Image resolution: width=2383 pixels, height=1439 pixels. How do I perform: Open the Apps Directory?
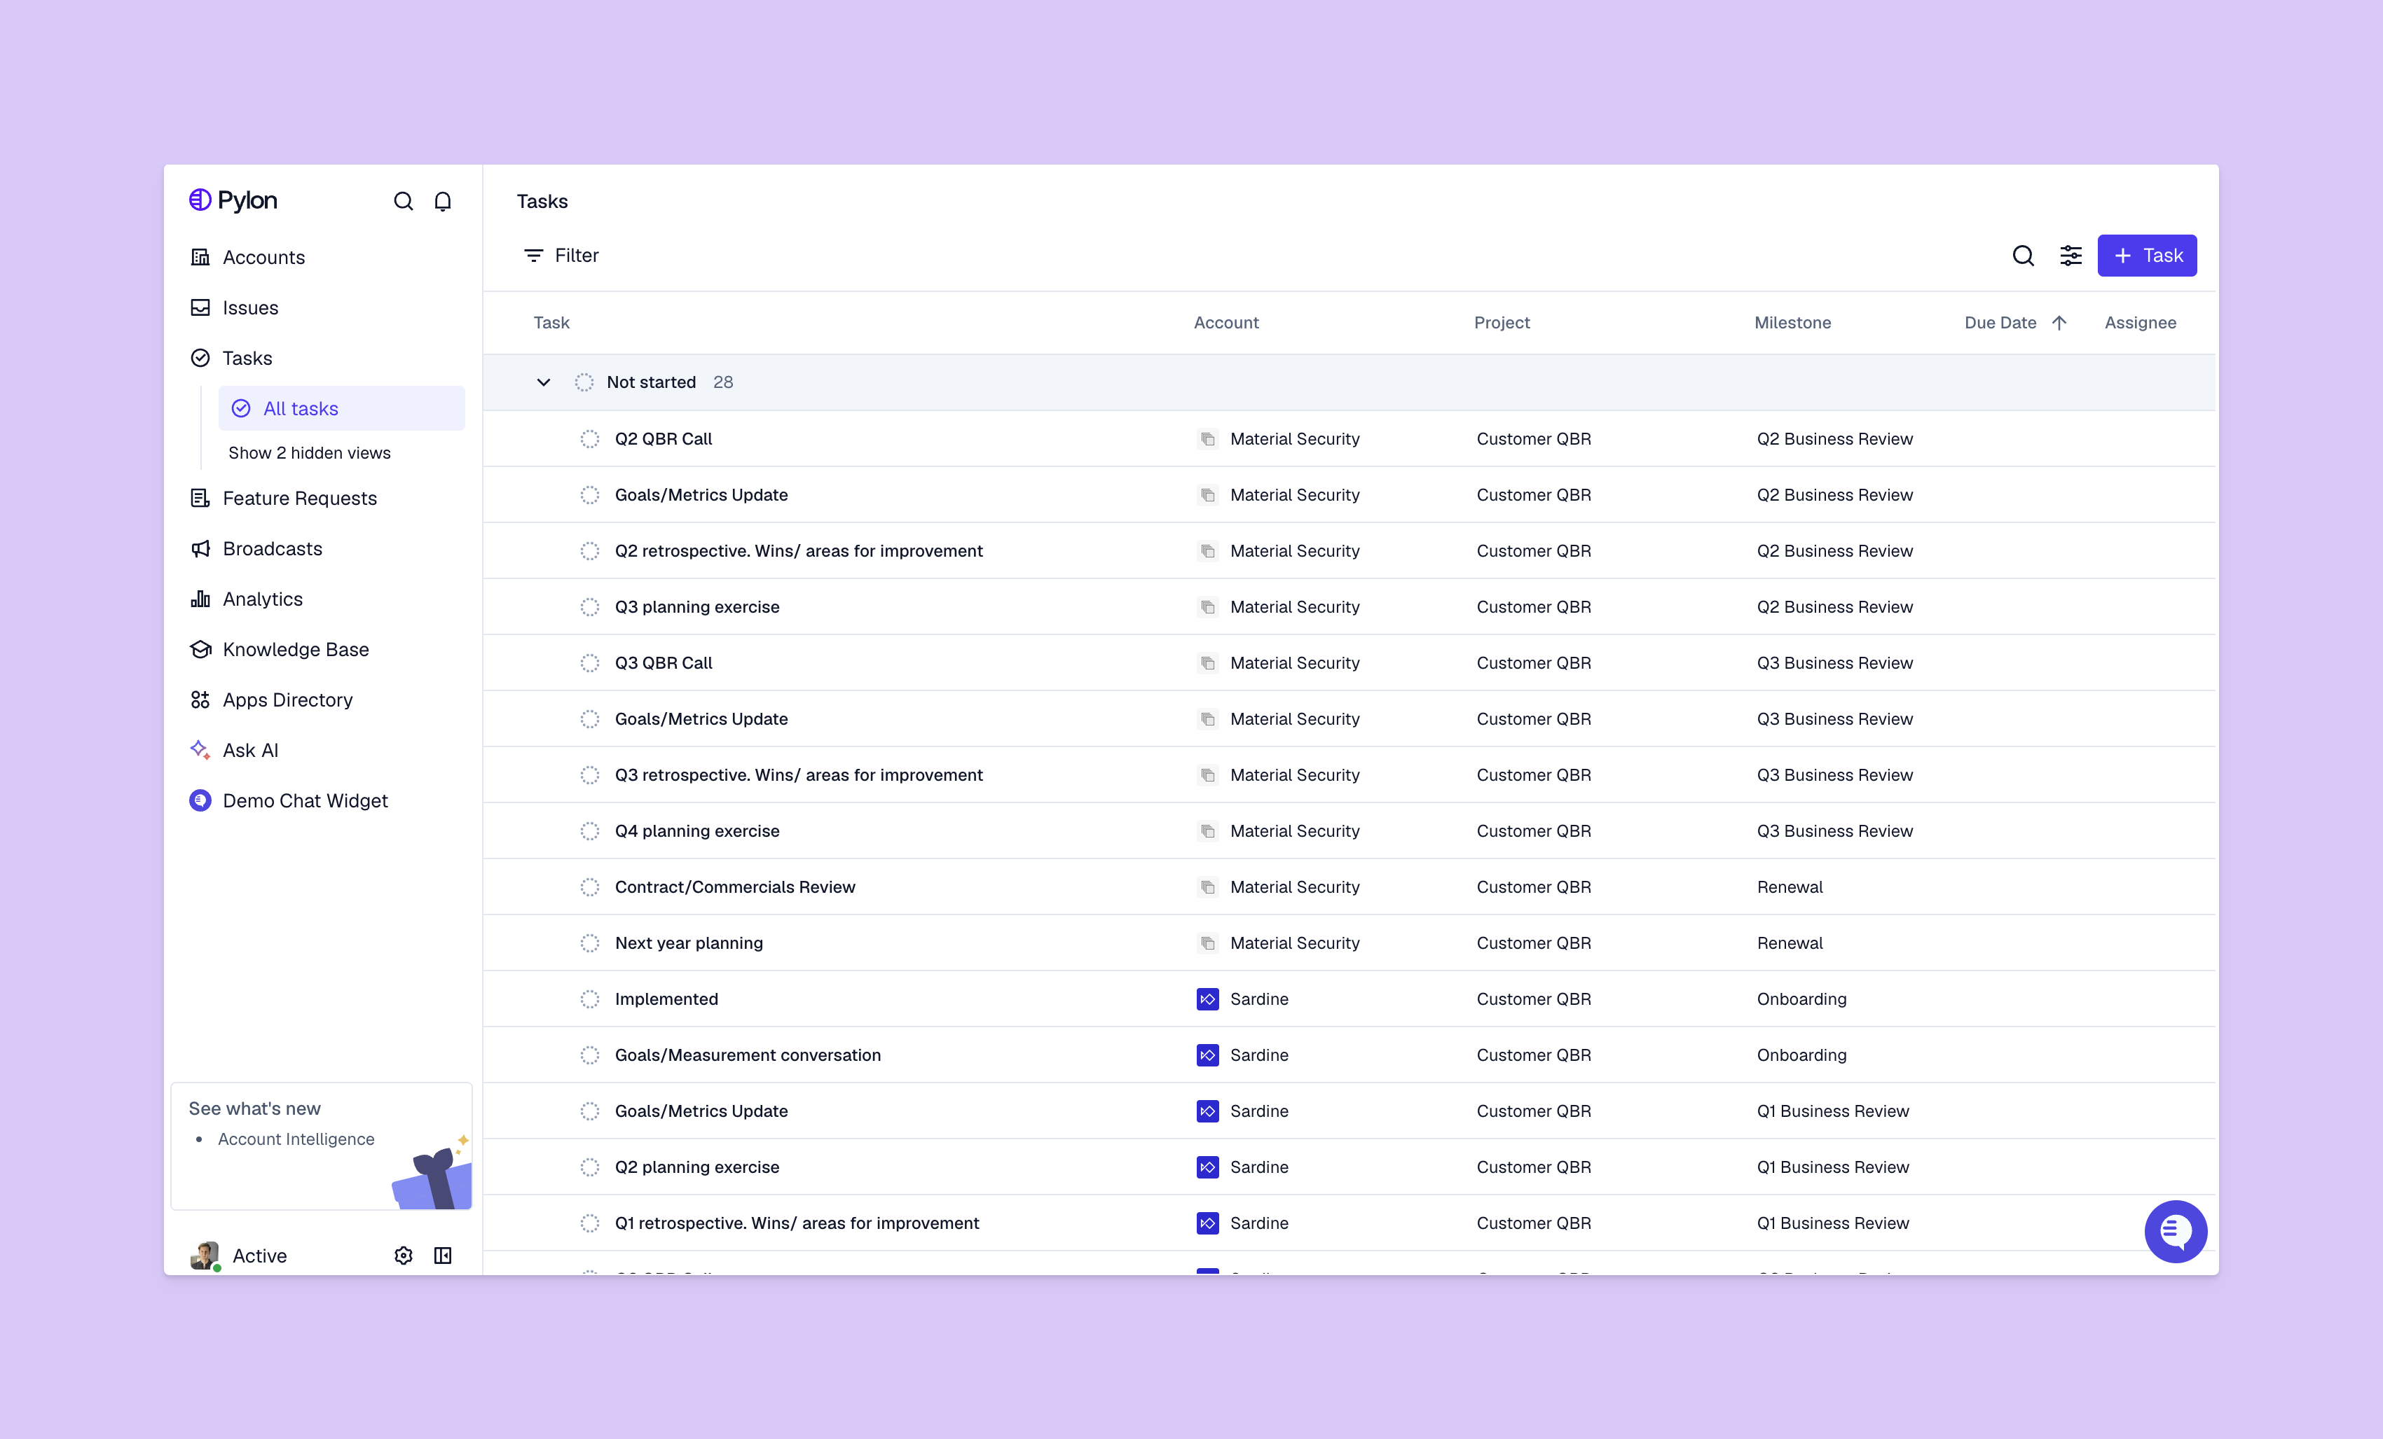coord(287,700)
